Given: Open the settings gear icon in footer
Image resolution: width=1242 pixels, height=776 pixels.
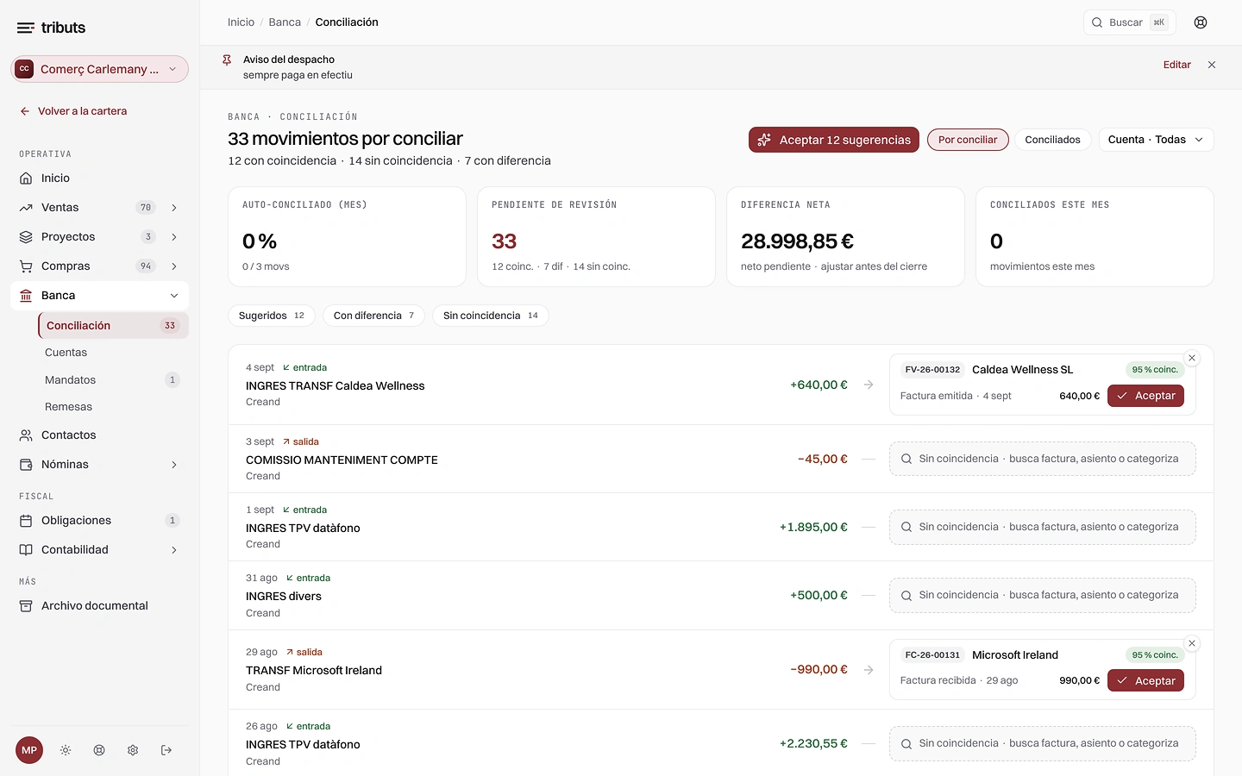Looking at the screenshot, I should (x=133, y=750).
